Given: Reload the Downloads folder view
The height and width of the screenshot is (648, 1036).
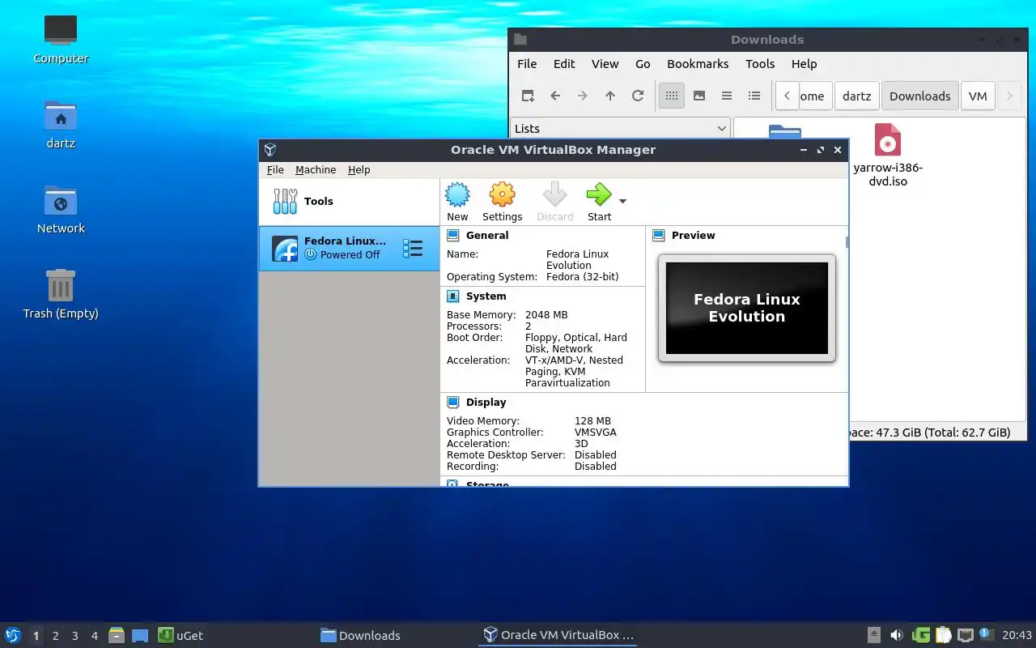Looking at the screenshot, I should (x=638, y=96).
